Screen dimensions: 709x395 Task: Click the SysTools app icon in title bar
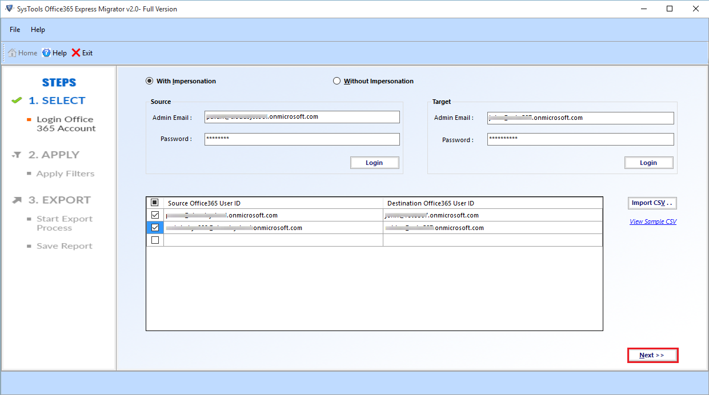click(x=9, y=9)
